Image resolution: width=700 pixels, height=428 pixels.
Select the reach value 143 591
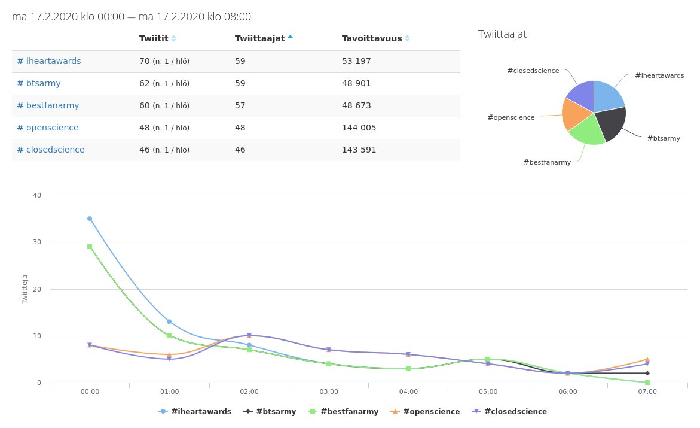(359, 150)
